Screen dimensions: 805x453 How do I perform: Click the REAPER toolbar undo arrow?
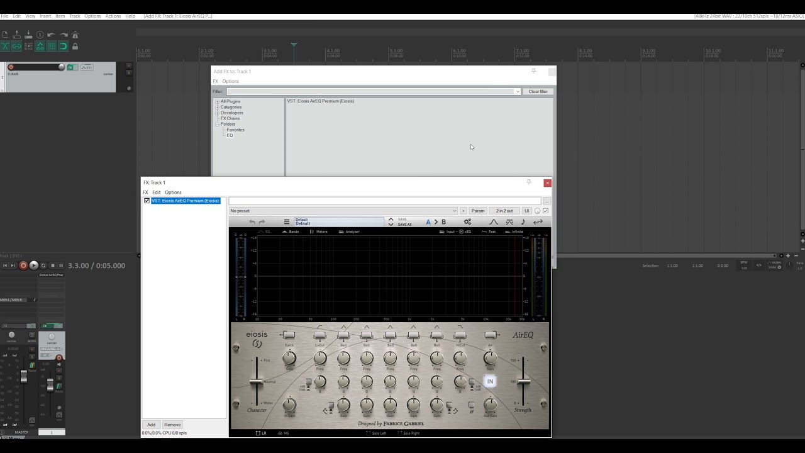tap(52, 35)
